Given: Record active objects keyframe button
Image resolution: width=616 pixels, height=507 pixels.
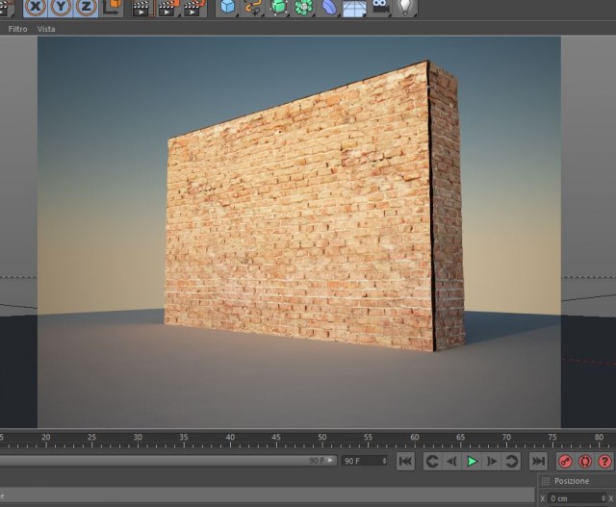Looking at the screenshot, I should click(565, 462).
